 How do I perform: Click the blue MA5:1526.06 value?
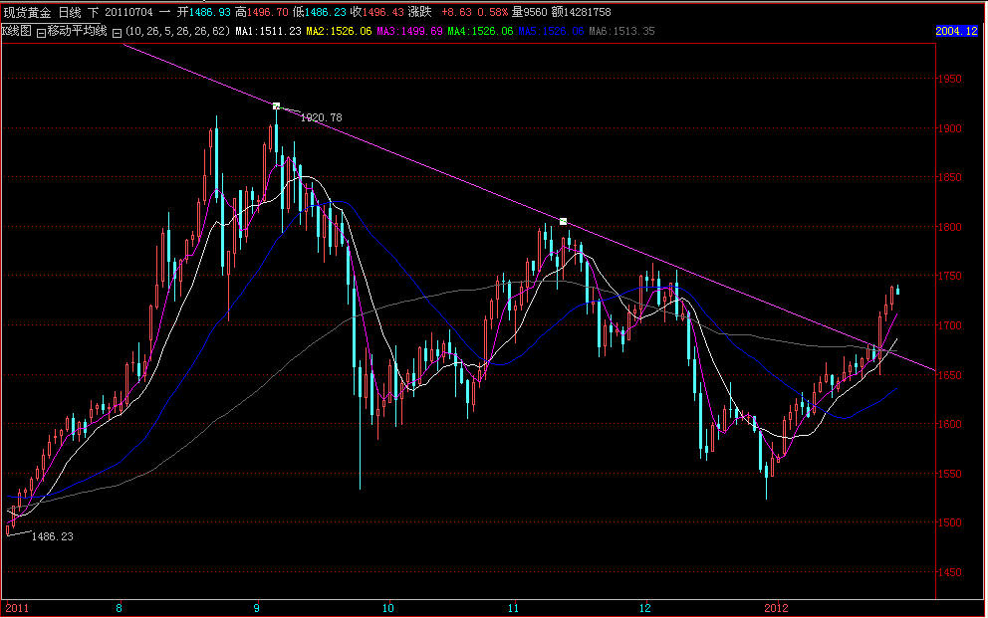[x=551, y=31]
